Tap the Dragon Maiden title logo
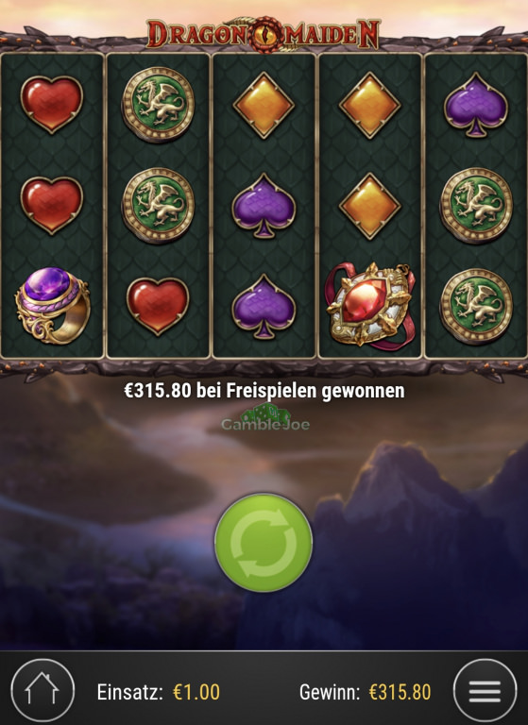Screen dimensions: 528x725 tap(264, 33)
